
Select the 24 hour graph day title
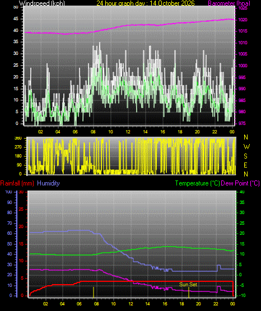(x=146, y=3)
